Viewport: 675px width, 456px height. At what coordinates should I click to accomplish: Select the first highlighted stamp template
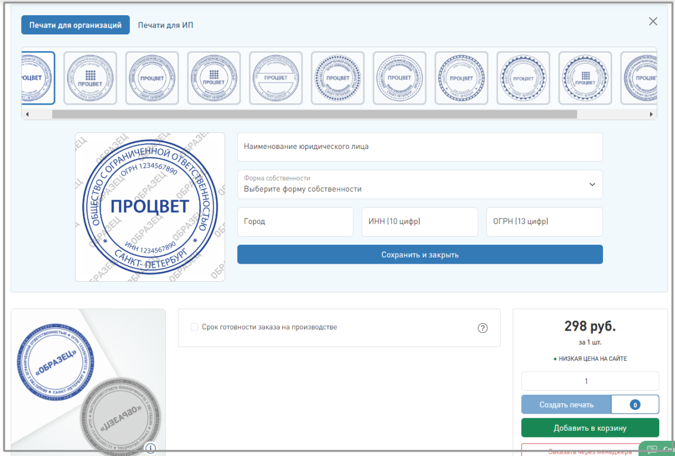pyautogui.click(x=38, y=78)
